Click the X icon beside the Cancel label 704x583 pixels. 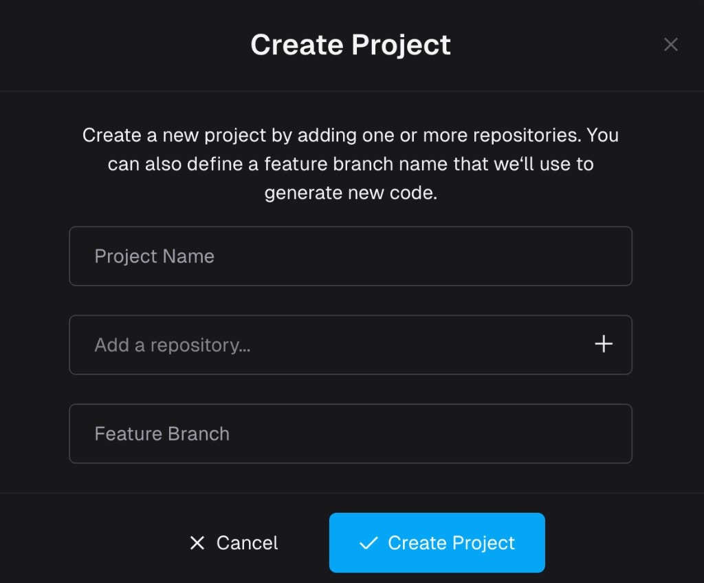click(x=197, y=543)
